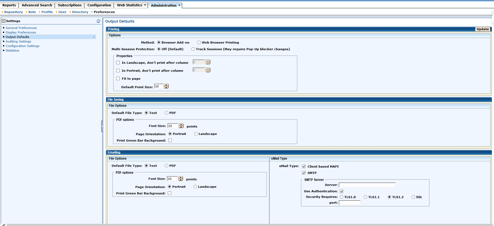Screen dimensions: 494x226
Task: Collapse the Settings tree with minus icon
Action: (x=4, y=21)
